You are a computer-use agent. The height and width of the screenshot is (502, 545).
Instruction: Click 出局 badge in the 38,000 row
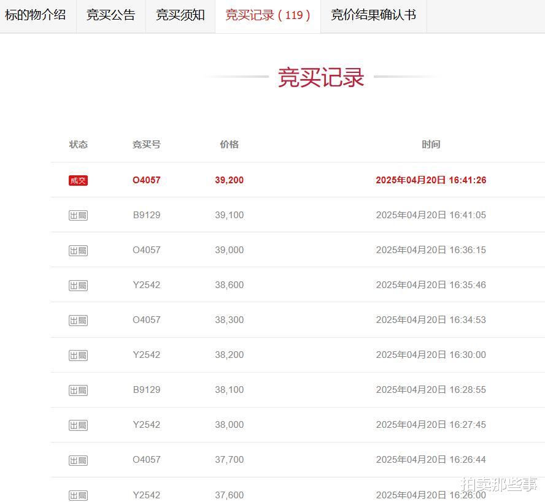coord(78,425)
